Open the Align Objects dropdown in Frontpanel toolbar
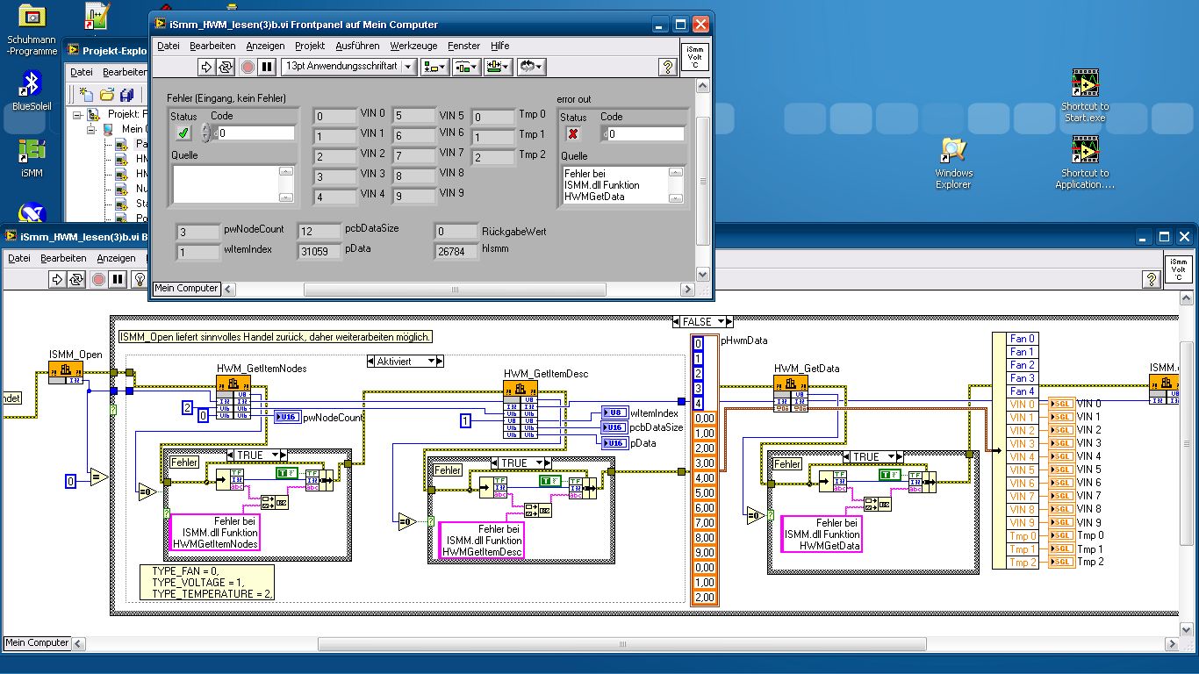Image resolution: width=1199 pixels, height=674 pixels. coord(434,67)
